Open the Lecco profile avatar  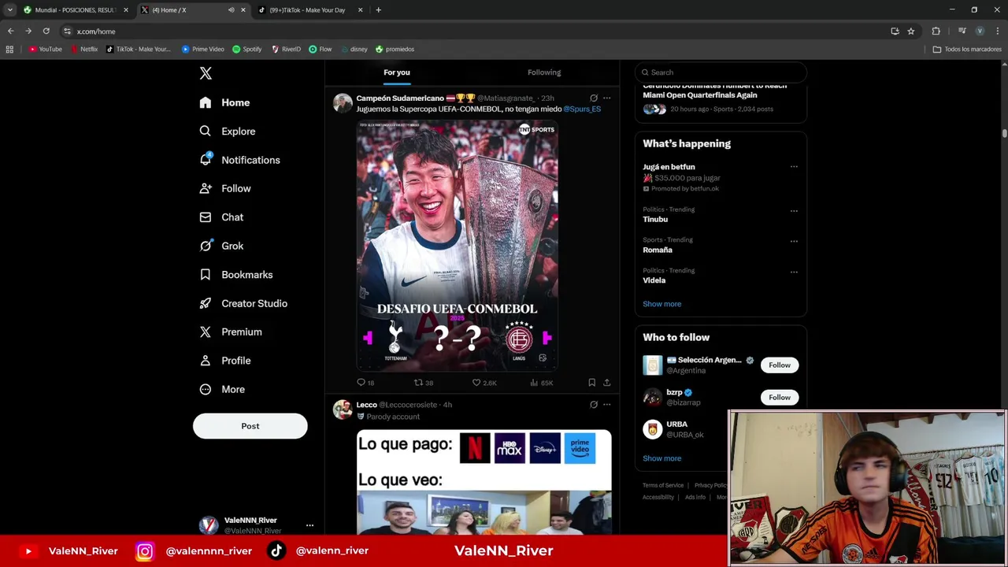click(343, 409)
